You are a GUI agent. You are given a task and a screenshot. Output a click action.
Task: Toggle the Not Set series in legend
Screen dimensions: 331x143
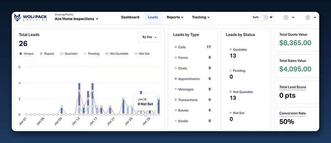142,54
